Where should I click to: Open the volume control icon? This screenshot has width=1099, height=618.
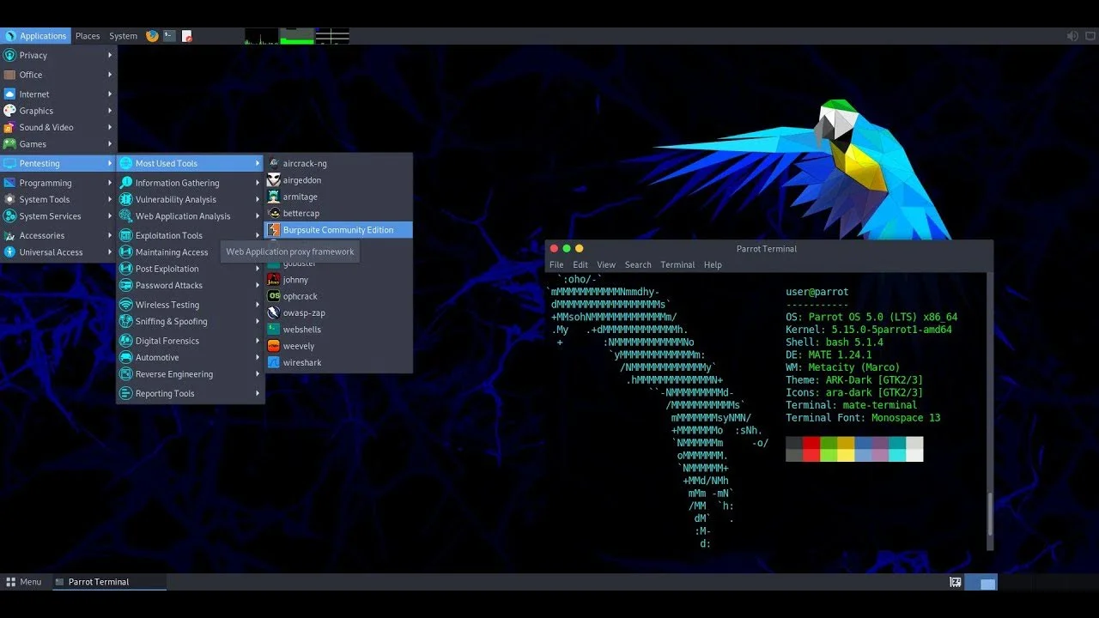tap(1072, 36)
